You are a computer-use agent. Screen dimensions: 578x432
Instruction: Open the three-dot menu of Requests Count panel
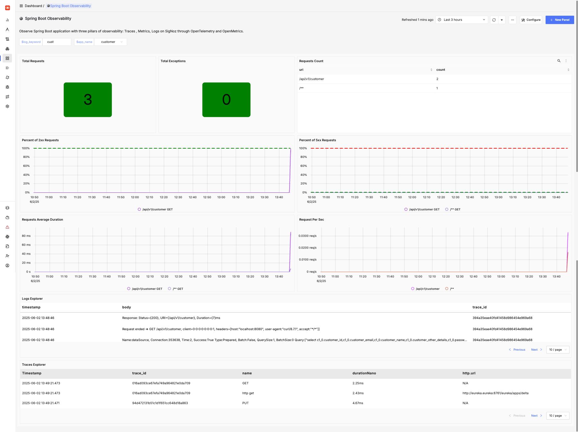566,61
